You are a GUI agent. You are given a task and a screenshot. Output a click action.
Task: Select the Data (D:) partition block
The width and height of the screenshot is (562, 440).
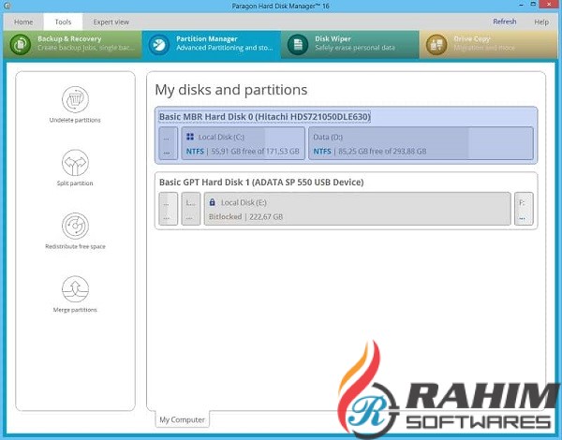(x=421, y=143)
